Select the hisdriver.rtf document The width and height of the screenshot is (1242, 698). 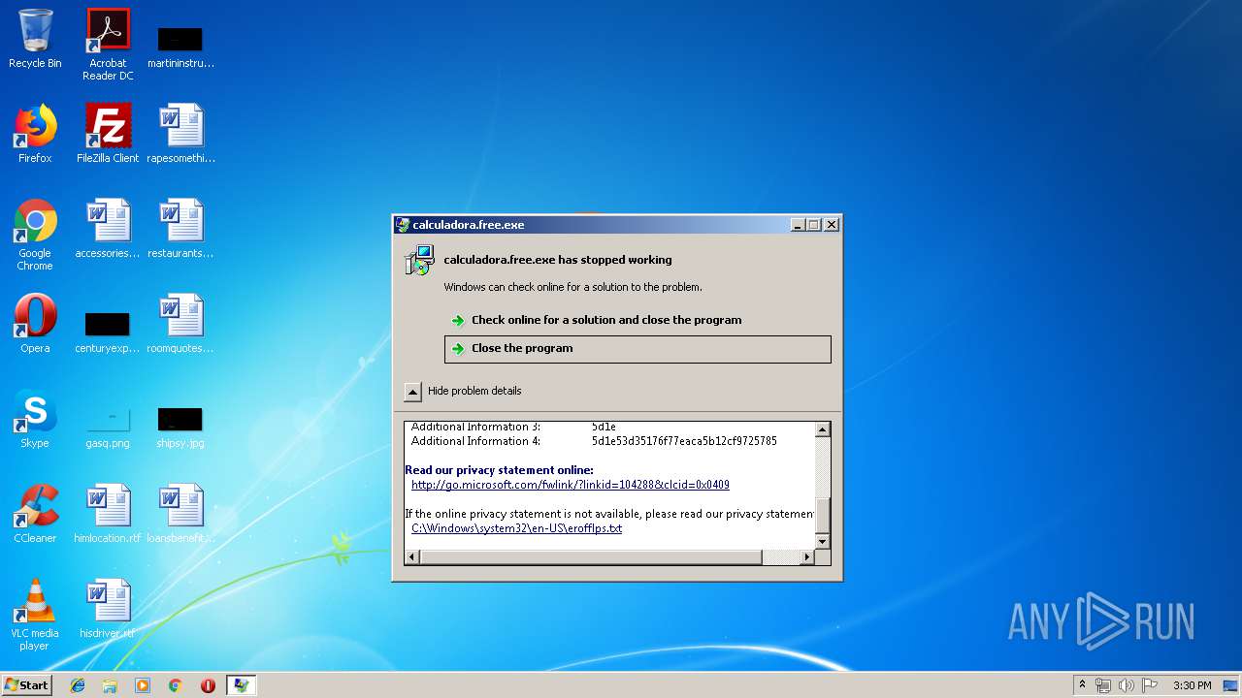[x=108, y=609]
